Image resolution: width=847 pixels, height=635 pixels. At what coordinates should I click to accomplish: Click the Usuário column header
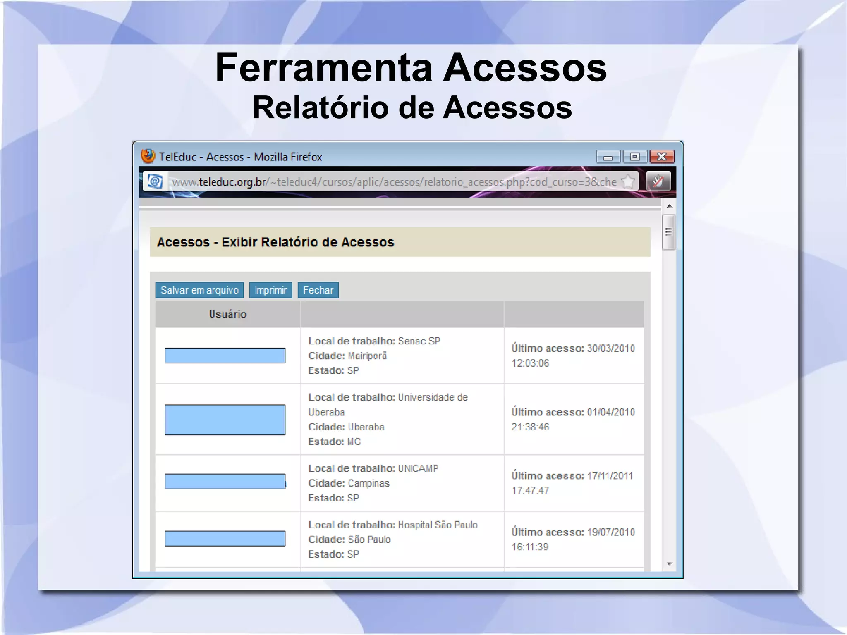(x=228, y=314)
